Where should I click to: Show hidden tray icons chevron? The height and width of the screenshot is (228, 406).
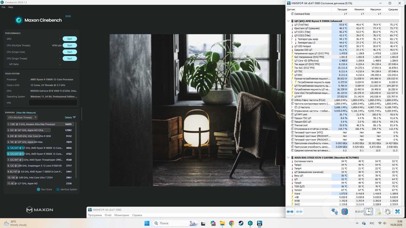click(x=357, y=224)
